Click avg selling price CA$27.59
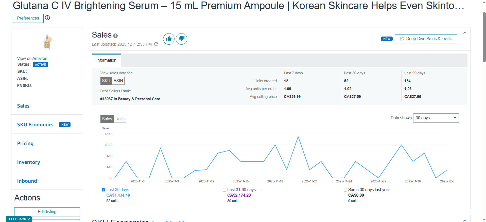The height and width of the screenshot is (222, 486). [352, 97]
